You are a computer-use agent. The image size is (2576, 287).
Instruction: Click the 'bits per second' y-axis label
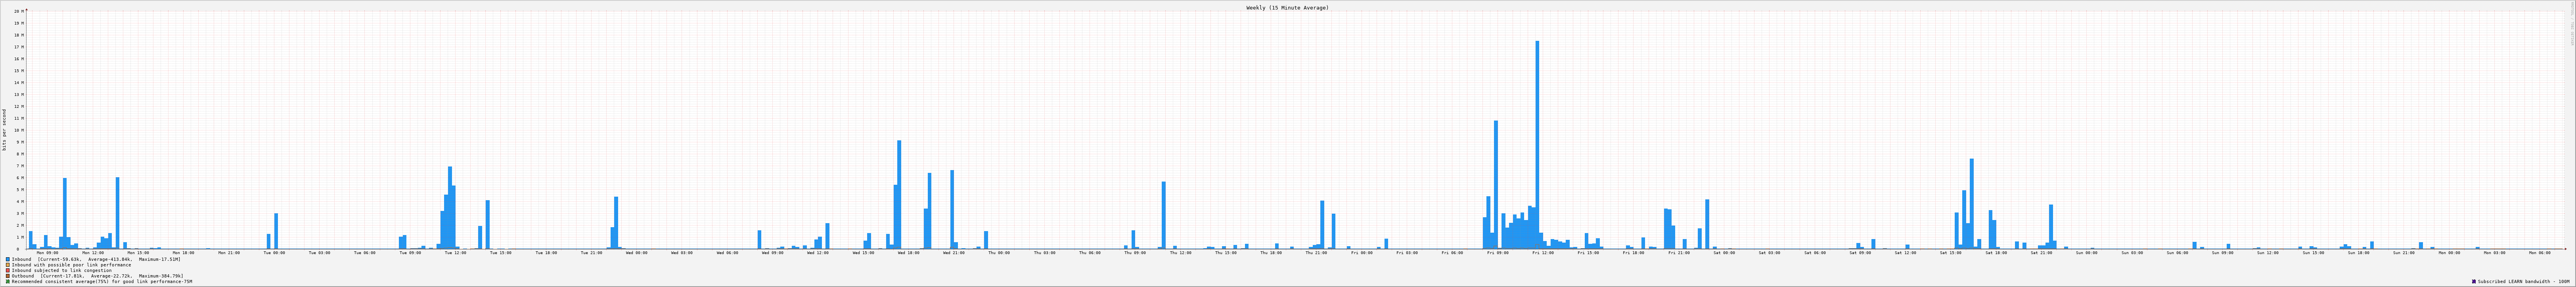(x=4, y=130)
